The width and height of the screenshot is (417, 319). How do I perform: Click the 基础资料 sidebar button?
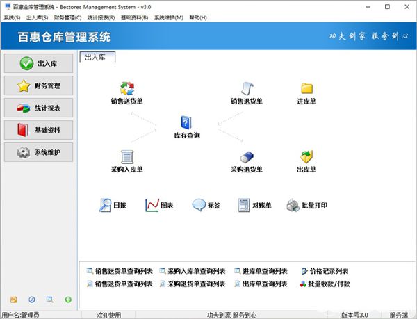click(38, 130)
